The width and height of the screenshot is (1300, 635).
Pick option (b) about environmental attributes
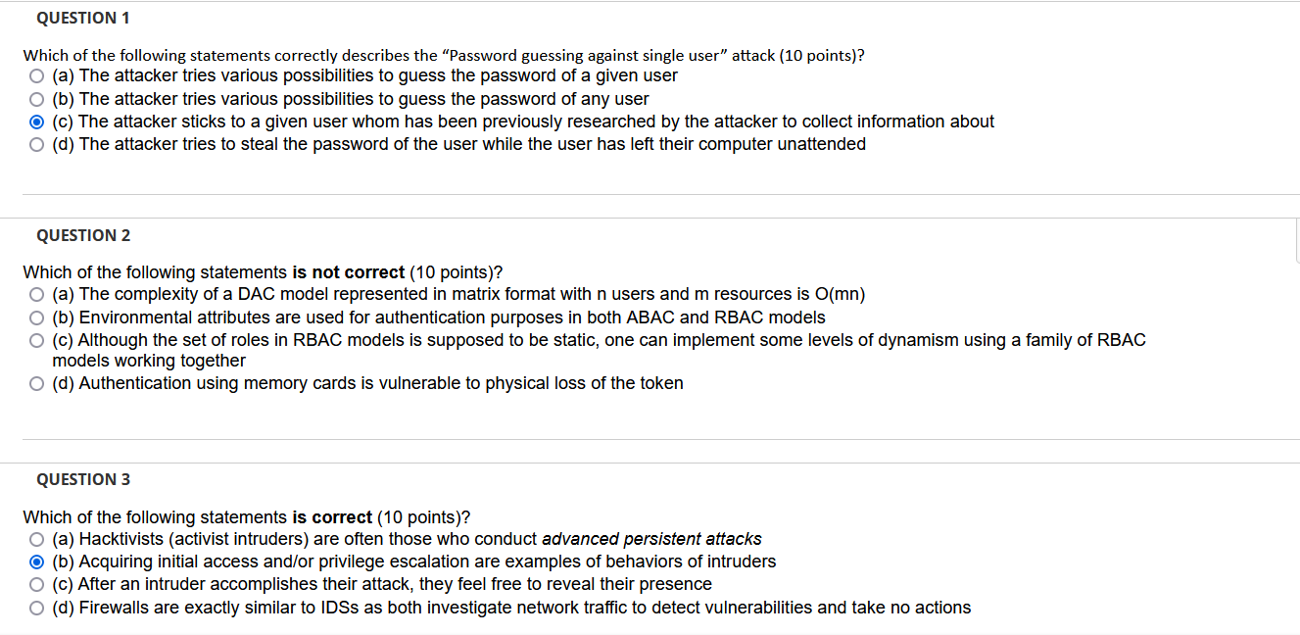tap(36, 317)
